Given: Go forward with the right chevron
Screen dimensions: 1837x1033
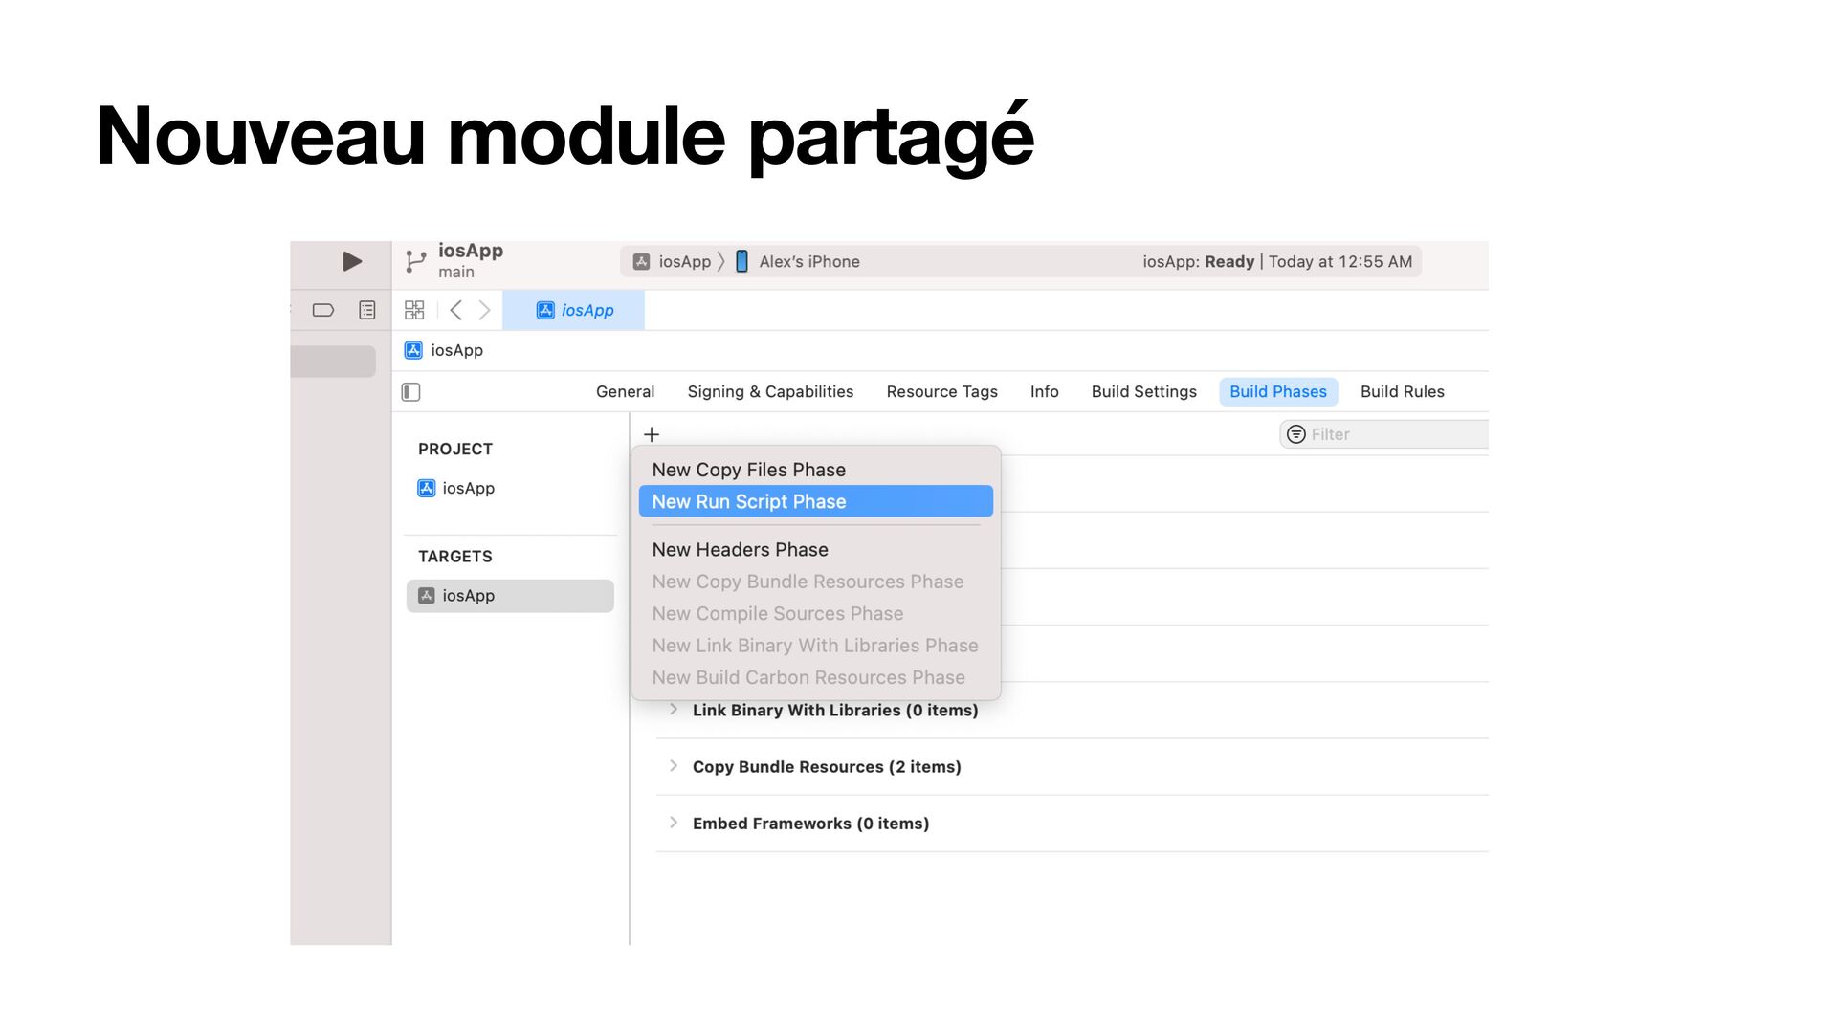Looking at the screenshot, I should point(484,310).
